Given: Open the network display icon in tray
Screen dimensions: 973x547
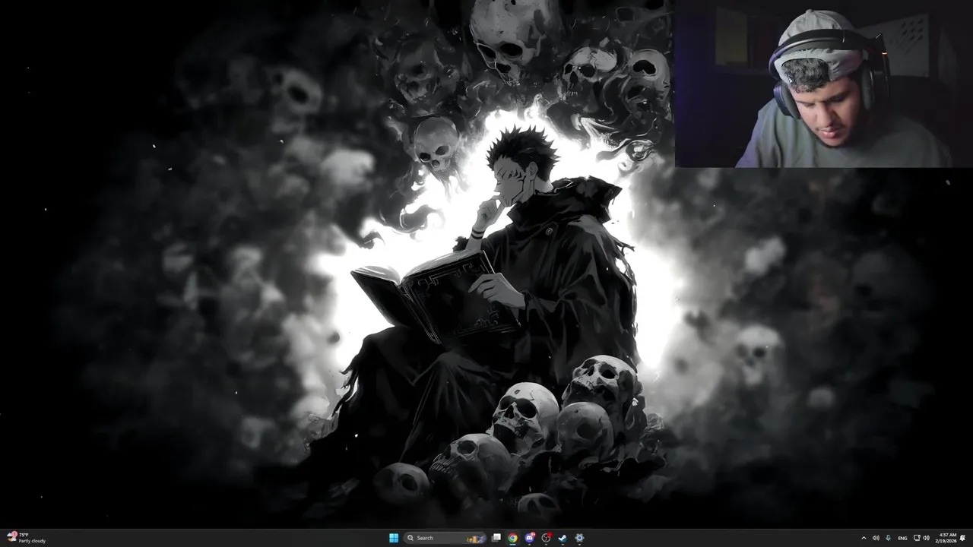Looking at the screenshot, I should pyautogui.click(x=917, y=538).
